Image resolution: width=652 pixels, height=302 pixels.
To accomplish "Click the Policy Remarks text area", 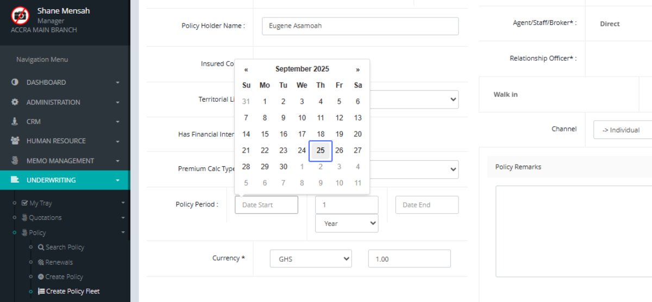I will (574, 231).
